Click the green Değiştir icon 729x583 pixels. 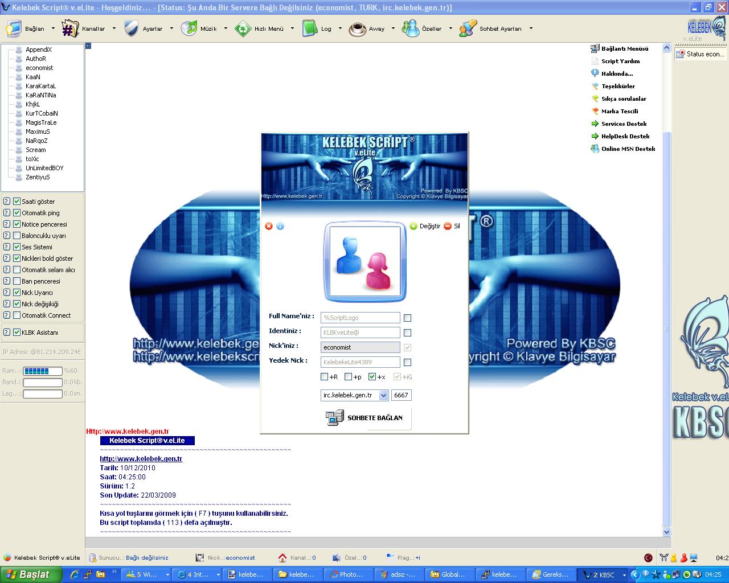413,226
